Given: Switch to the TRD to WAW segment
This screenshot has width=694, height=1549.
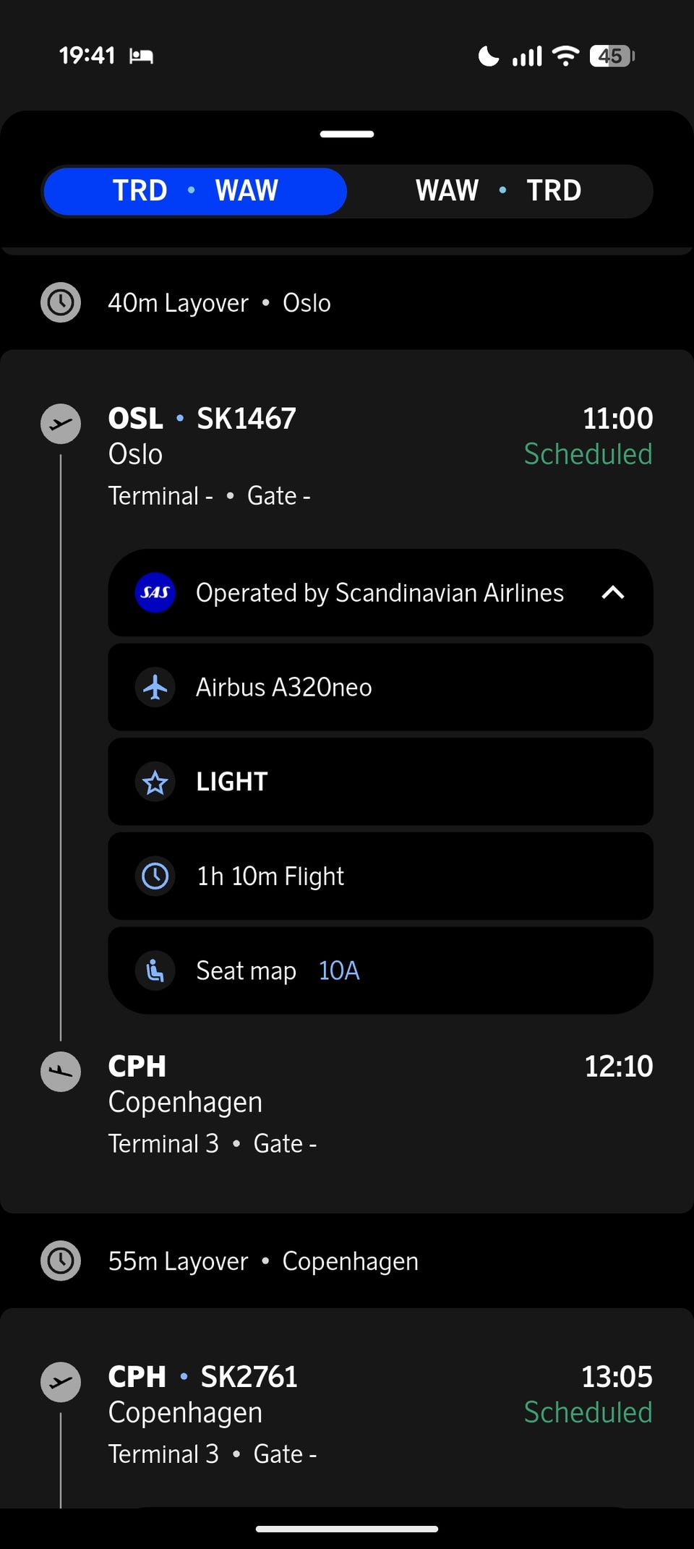Looking at the screenshot, I should (x=195, y=191).
